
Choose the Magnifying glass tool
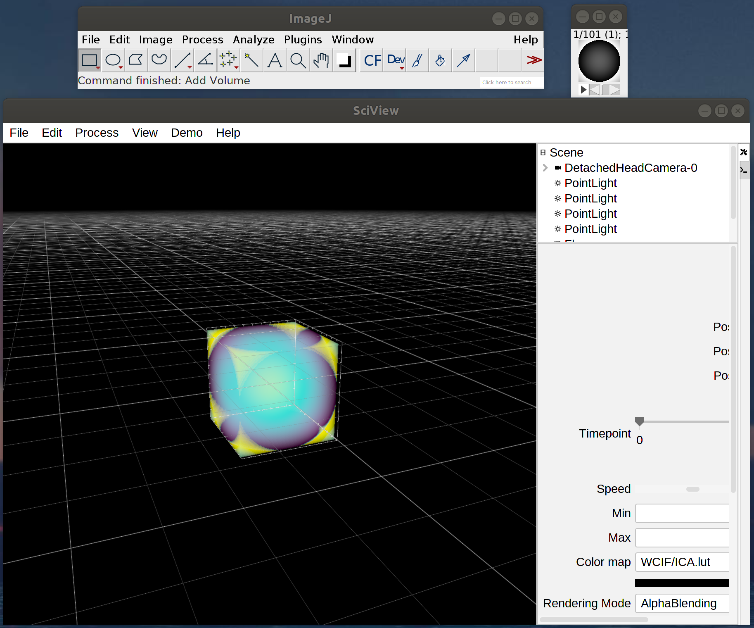(x=298, y=60)
